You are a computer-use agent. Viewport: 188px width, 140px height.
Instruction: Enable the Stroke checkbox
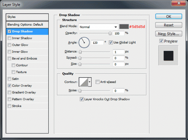point(9,106)
